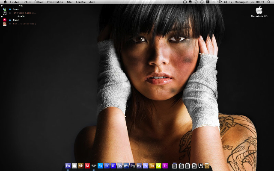Launch the Dv dock icon

click(x=120, y=165)
